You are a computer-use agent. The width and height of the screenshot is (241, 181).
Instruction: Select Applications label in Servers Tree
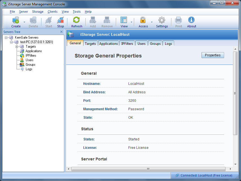34,51
